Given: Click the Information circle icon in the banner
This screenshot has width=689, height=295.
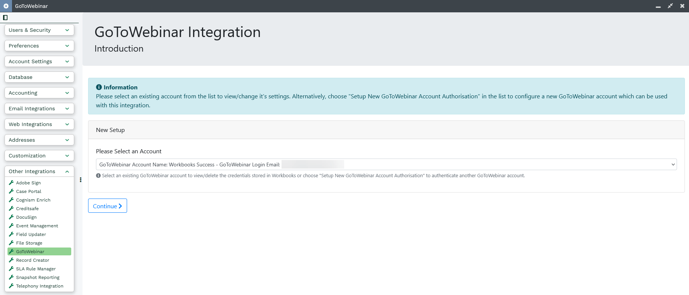Looking at the screenshot, I should (99, 87).
